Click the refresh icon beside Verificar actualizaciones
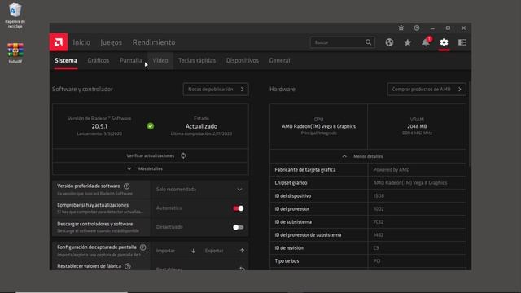The height and width of the screenshot is (293, 521). tap(183, 155)
